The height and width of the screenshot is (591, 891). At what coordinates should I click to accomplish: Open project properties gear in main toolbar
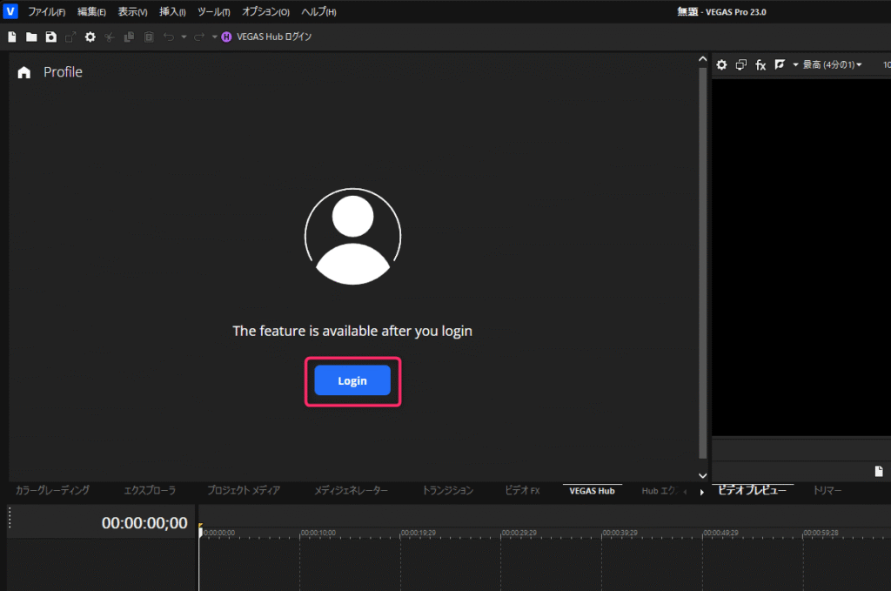coord(90,37)
